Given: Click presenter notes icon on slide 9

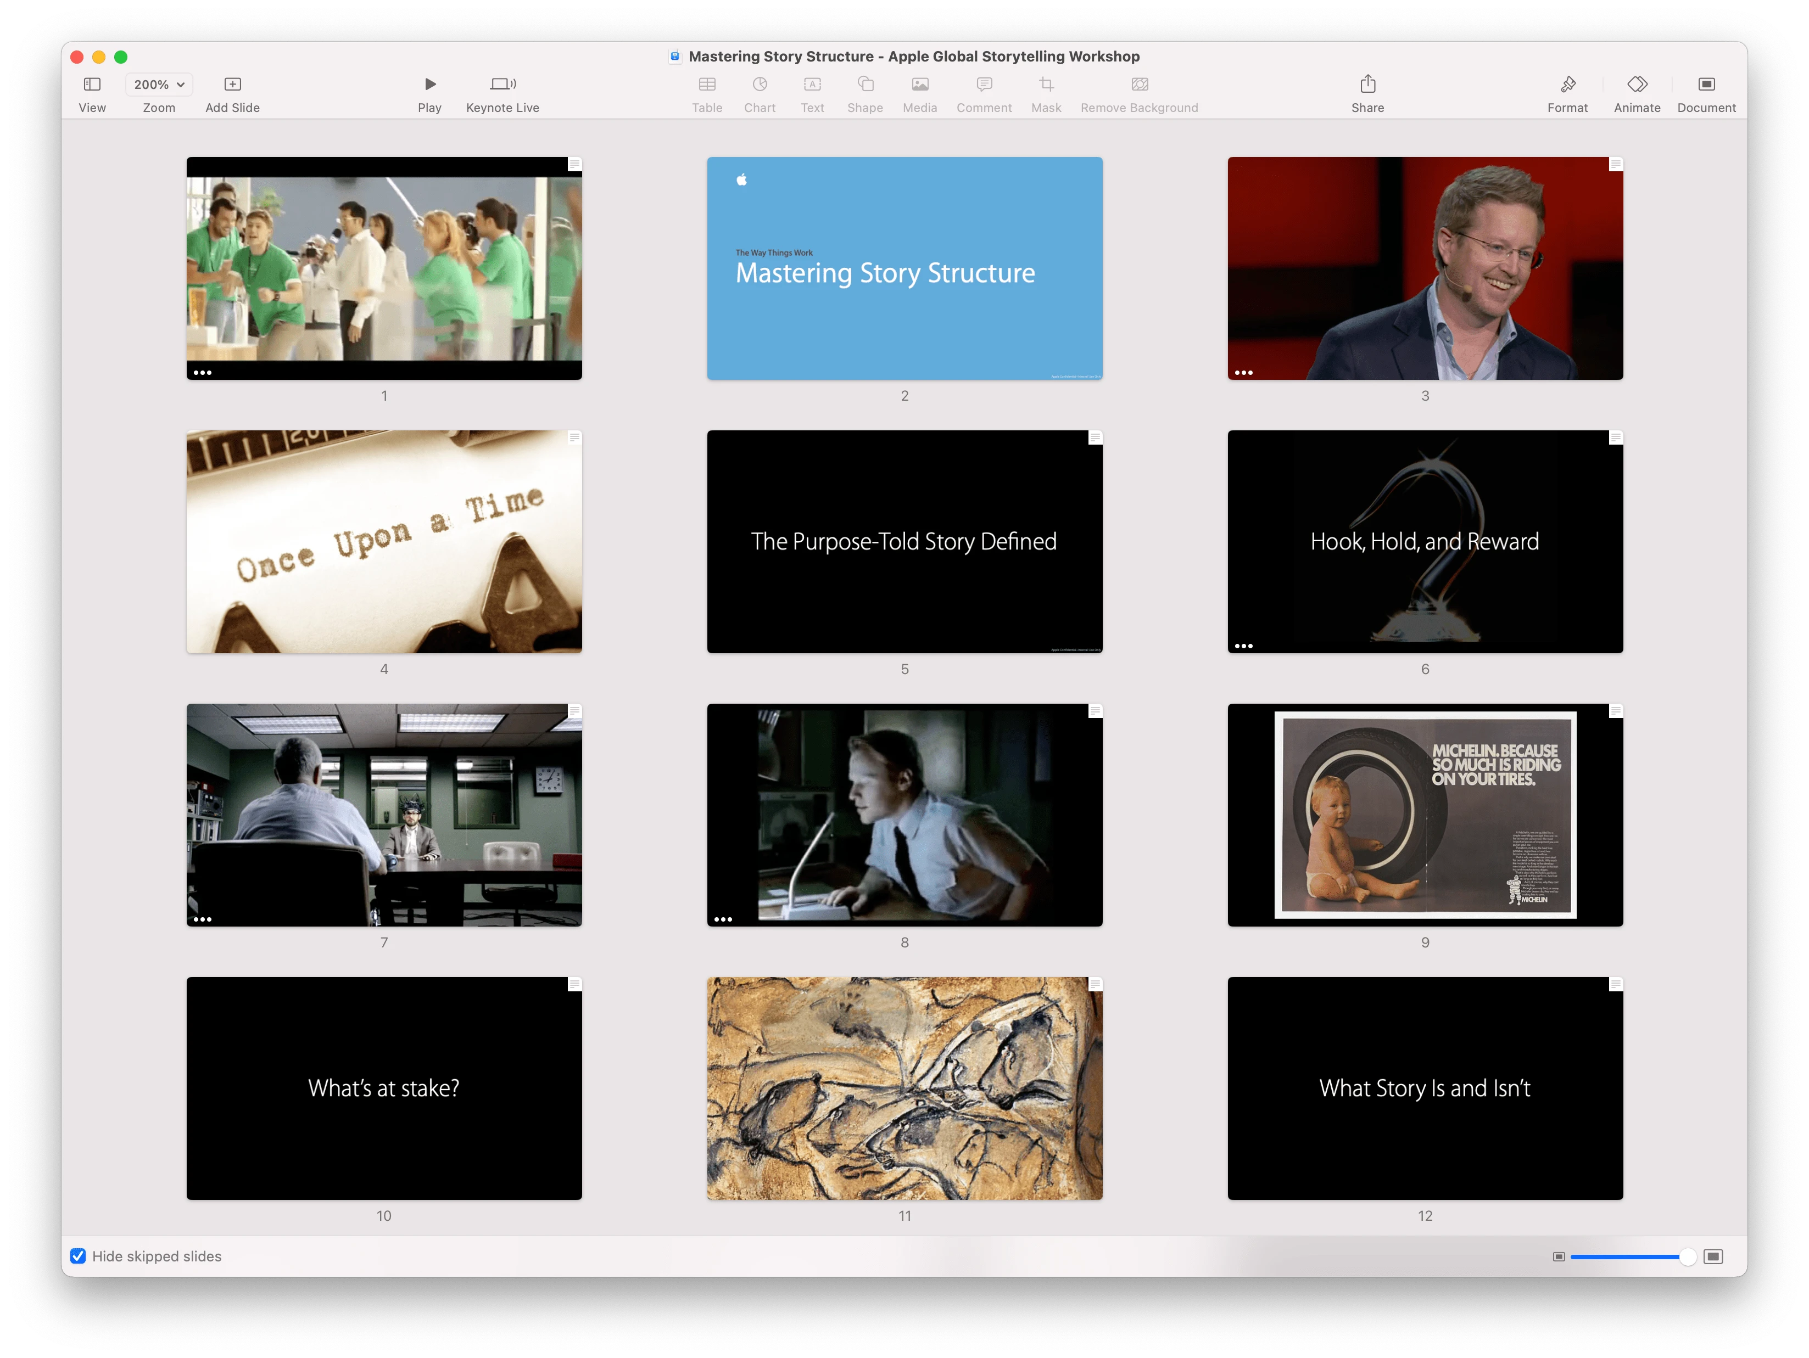Looking at the screenshot, I should coord(1616,711).
